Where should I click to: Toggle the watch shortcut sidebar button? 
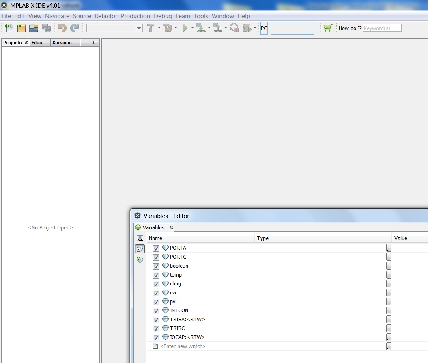tap(140, 249)
